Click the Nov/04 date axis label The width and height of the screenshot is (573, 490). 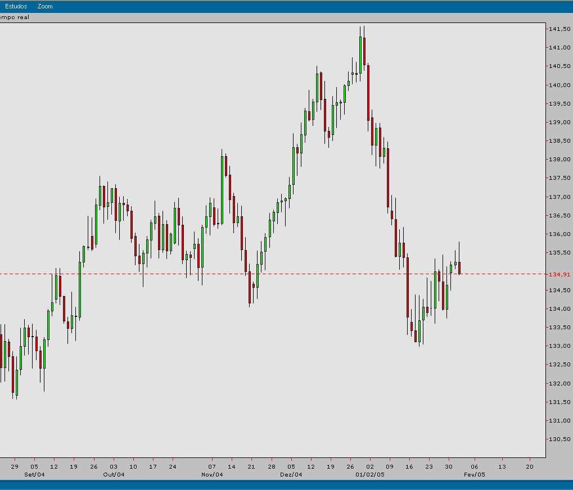tap(212, 474)
